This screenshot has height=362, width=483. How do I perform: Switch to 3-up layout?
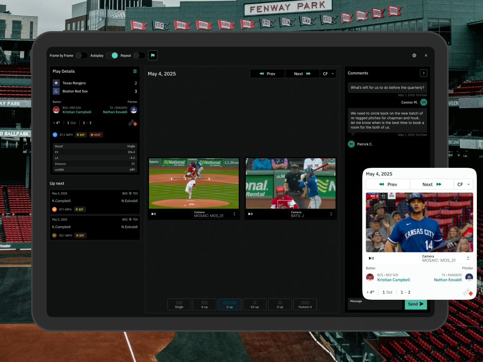tap(280, 304)
